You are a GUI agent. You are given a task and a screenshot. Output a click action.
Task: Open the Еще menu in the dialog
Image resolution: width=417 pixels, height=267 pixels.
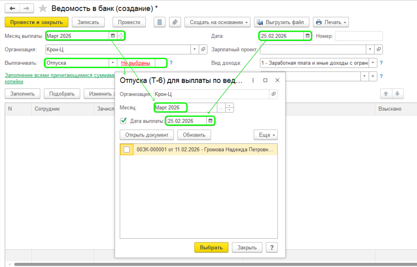266,135
